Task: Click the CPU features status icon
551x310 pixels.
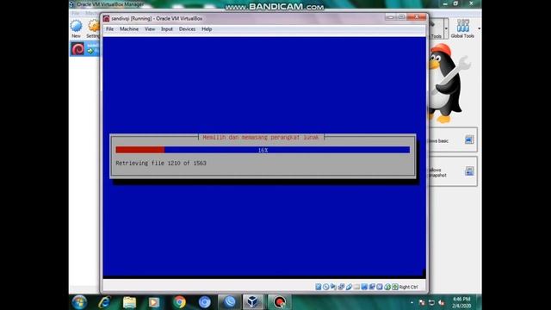Action: pyautogui.click(x=380, y=287)
